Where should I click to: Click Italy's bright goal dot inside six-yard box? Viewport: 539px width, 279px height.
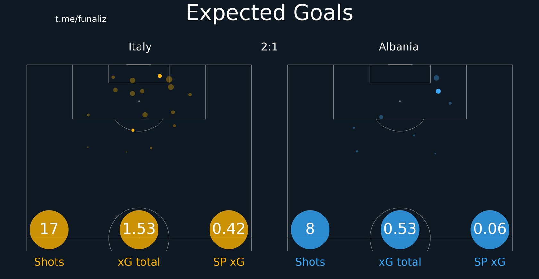[160, 76]
